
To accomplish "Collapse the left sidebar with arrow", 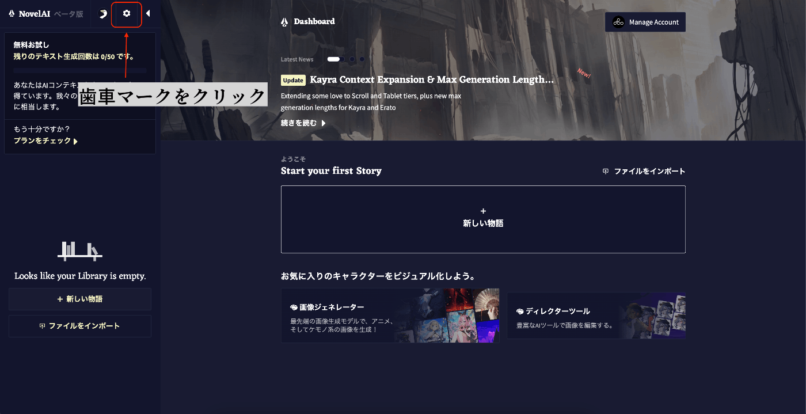I will tap(148, 13).
